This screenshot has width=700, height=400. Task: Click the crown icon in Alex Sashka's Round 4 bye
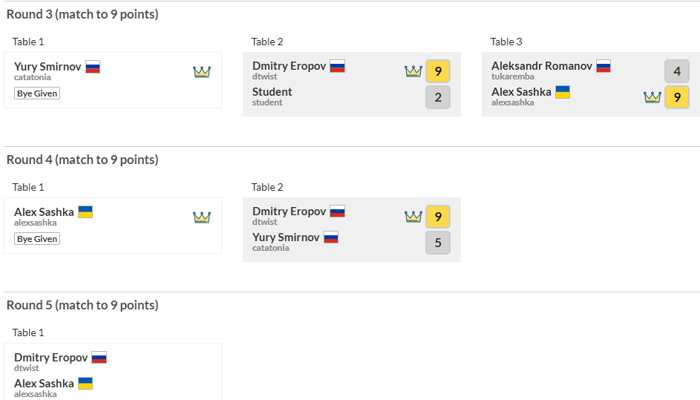[x=202, y=217]
